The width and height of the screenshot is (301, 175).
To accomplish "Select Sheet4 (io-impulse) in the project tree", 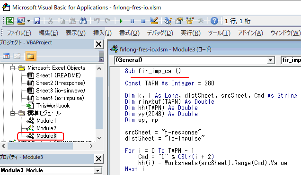I will 60,98.
